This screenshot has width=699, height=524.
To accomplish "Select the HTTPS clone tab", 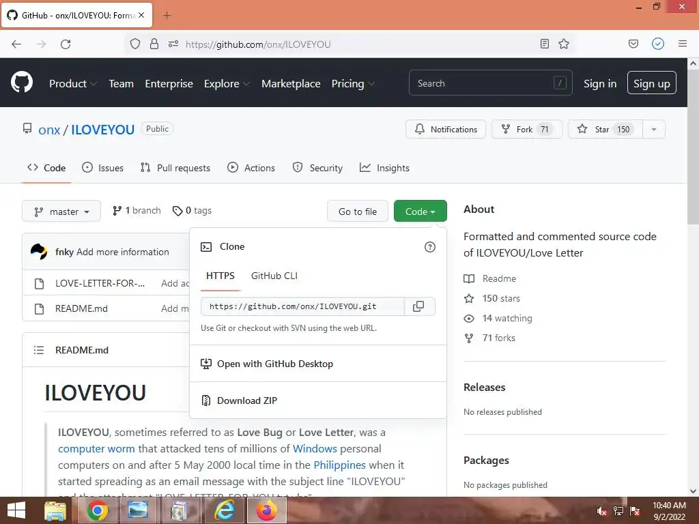I will point(220,276).
